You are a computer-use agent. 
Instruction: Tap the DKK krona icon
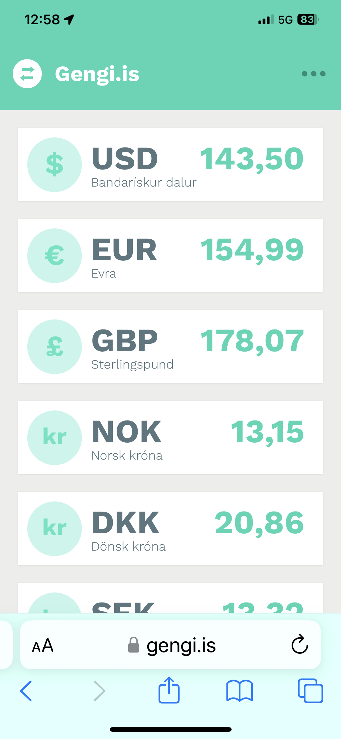click(x=55, y=529)
